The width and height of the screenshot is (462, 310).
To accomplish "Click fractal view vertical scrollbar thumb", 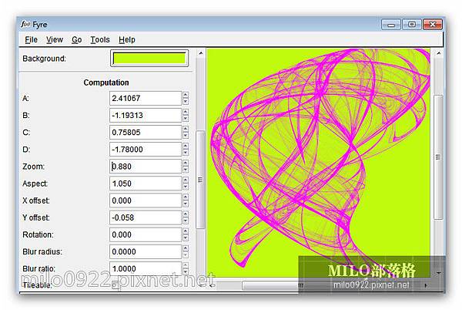I will [438, 157].
